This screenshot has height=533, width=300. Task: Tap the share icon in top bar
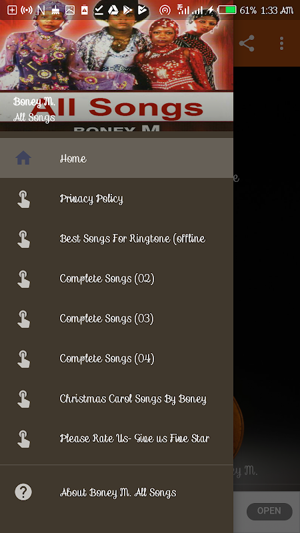[x=247, y=43]
